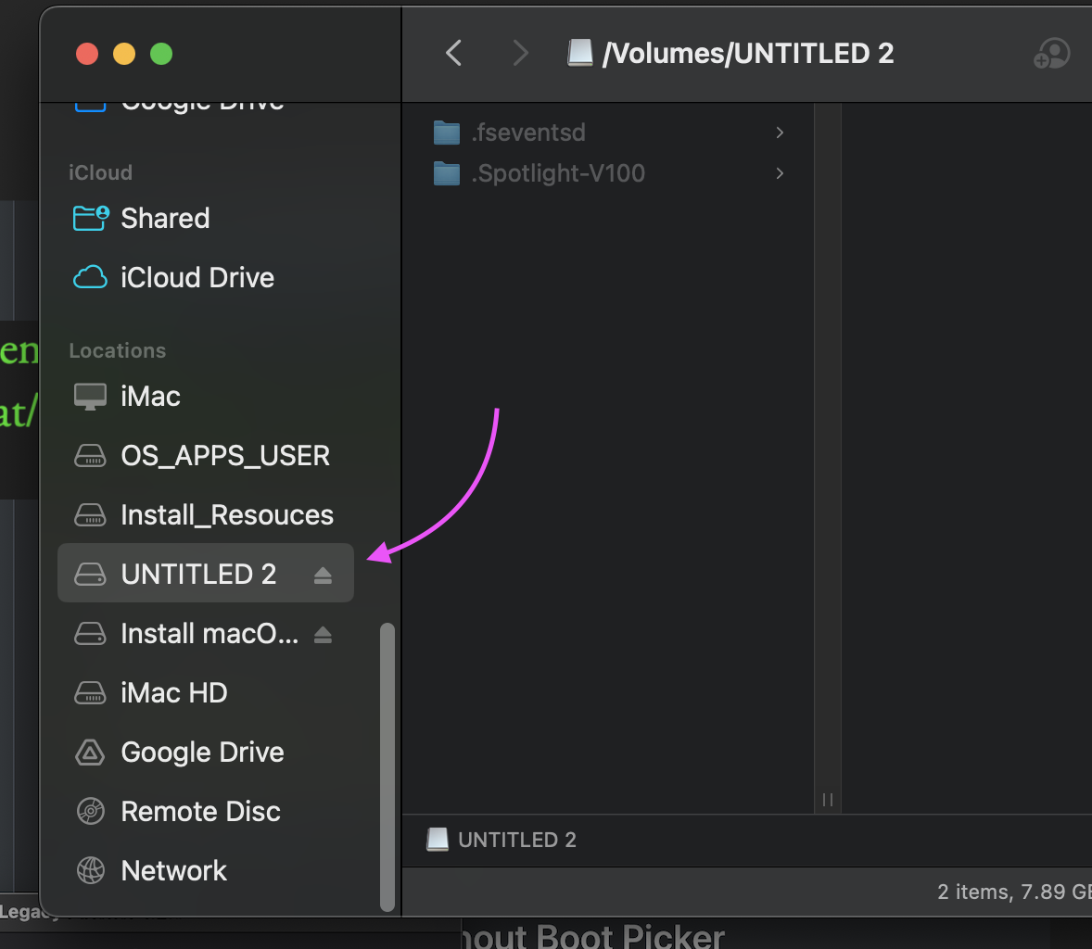Select the .fseventsd folder
Screen dimensions: 1092x949
[607, 133]
